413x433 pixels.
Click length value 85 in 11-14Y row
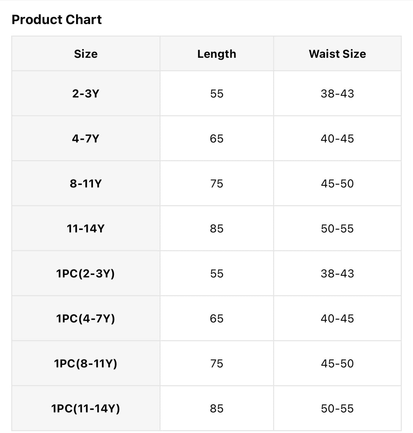pos(217,229)
